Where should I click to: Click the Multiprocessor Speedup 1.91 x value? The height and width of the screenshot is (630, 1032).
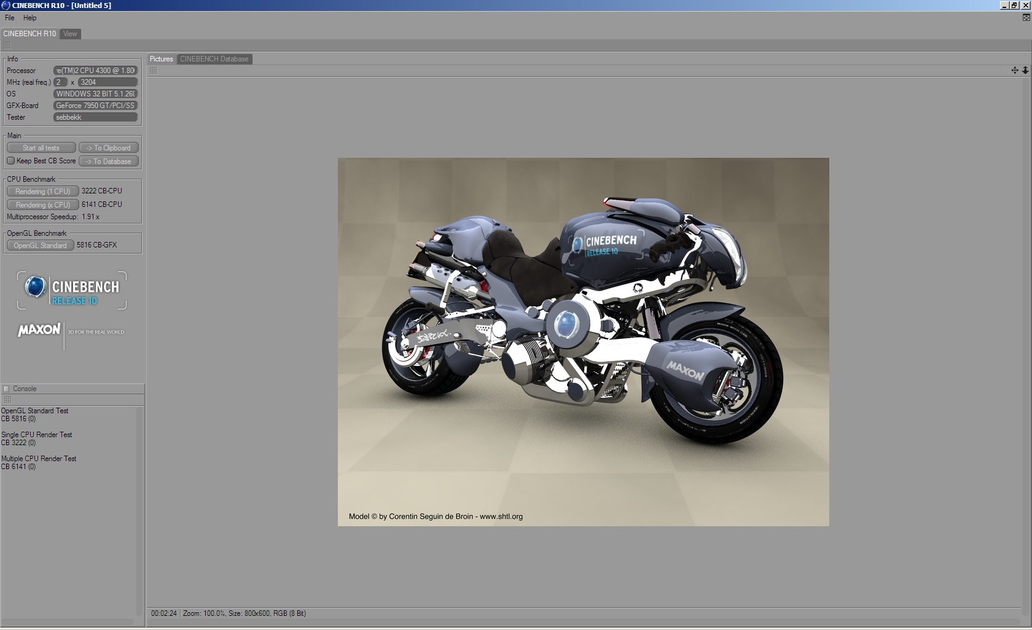coord(91,217)
